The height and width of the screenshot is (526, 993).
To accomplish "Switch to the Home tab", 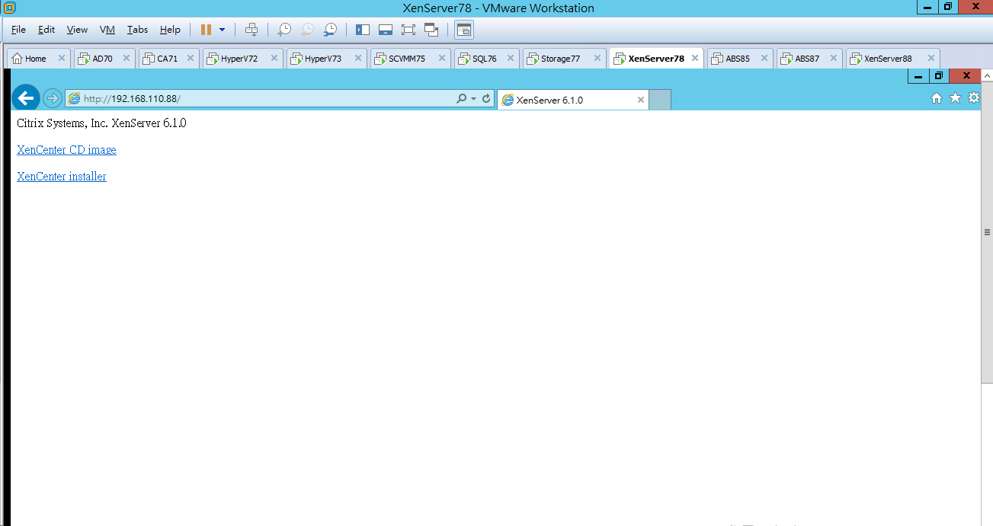I will [35, 59].
